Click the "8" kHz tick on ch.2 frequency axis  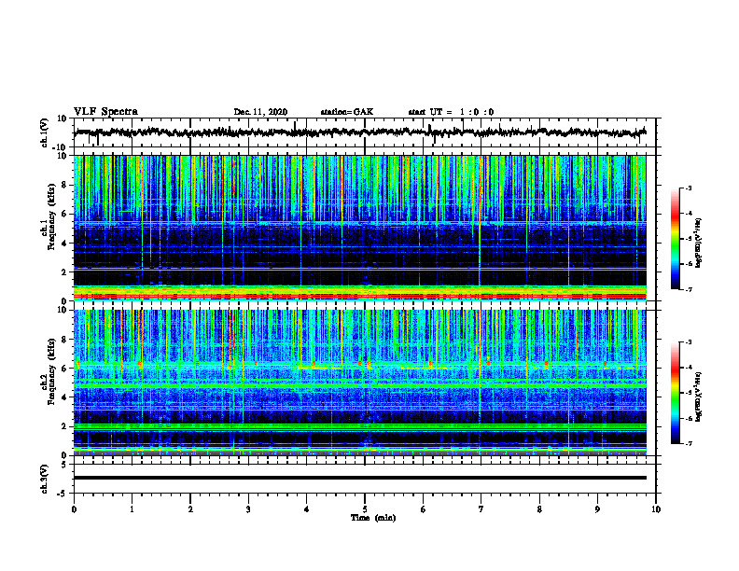64,340
